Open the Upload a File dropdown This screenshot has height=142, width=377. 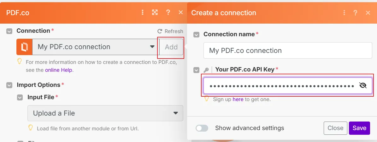[105, 113]
